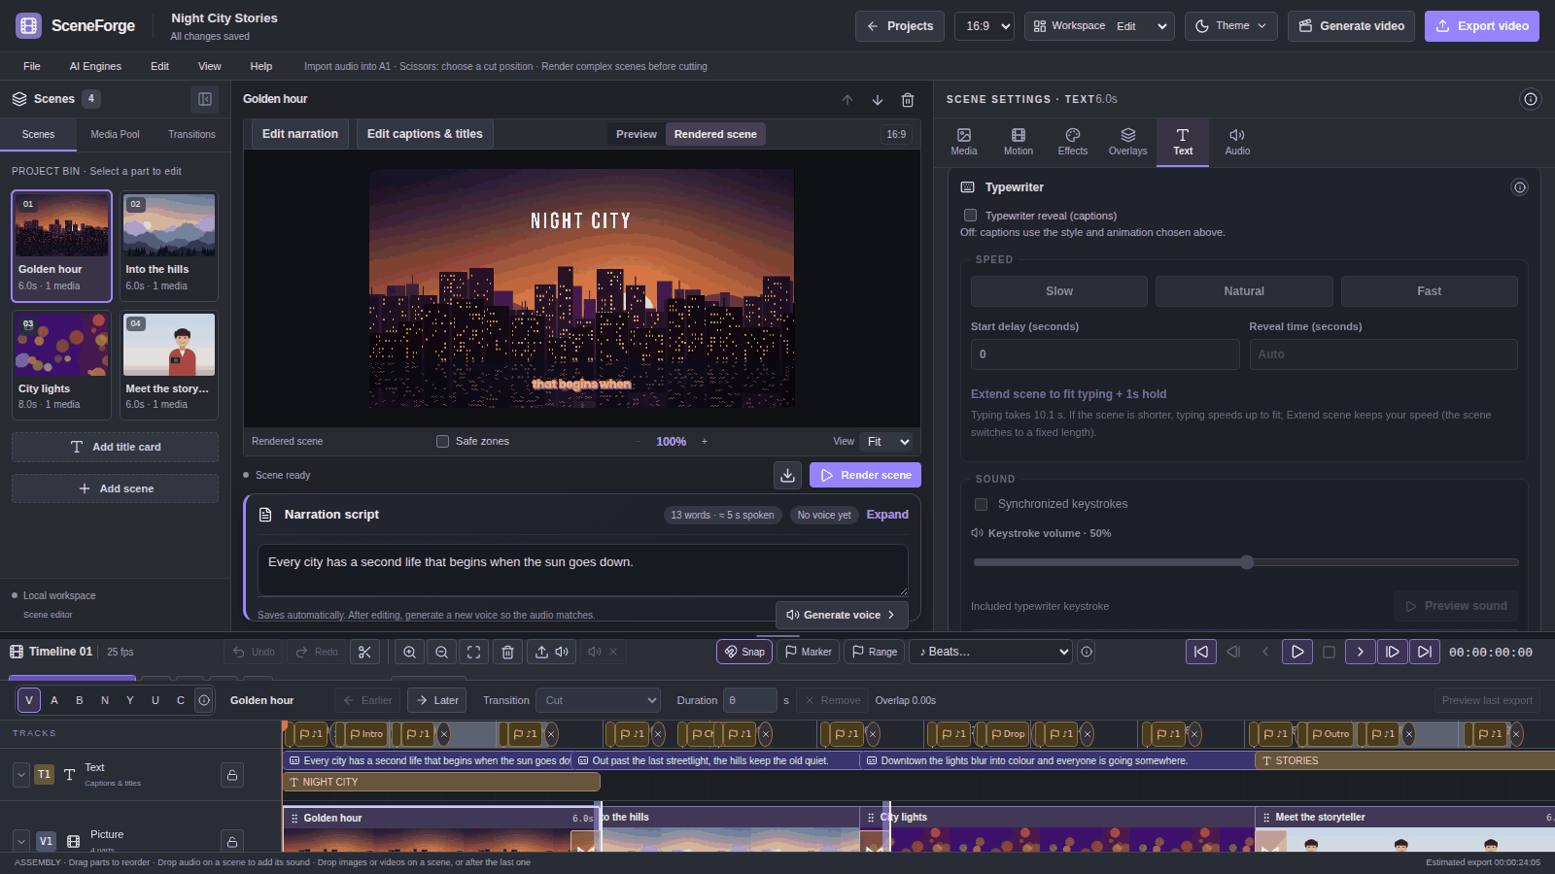Expand the Narration script panel
This screenshot has height=874, width=1555.
pos(887,515)
